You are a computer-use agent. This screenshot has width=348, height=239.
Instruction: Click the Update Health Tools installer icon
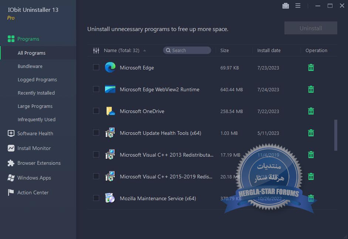click(110, 133)
